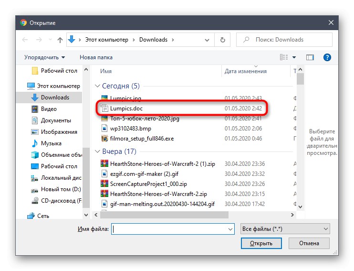This screenshot has height=271, width=354.
Task: Select file wp3102483.bmp
Action: pyautogui.click(x=131, y=129)
